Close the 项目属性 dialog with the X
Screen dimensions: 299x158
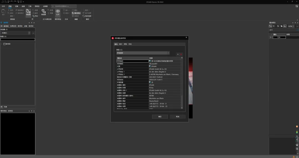[x=186, y=38]
